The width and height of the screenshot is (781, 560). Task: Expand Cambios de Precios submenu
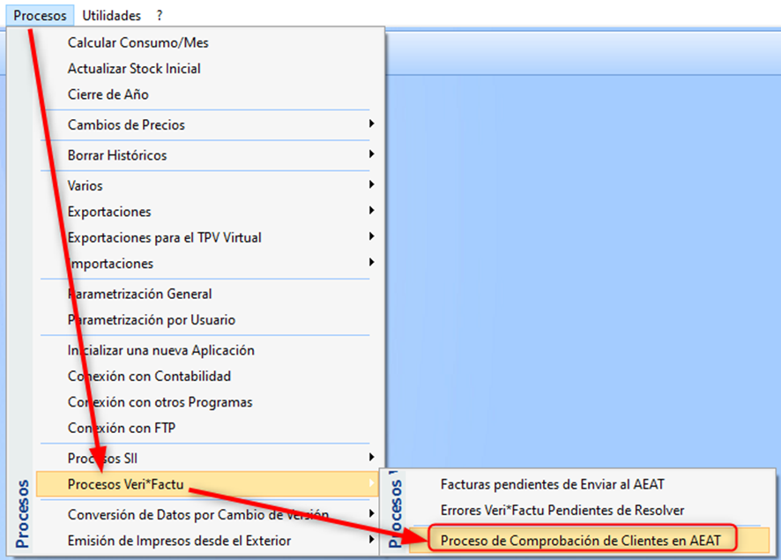click(126, 124)
